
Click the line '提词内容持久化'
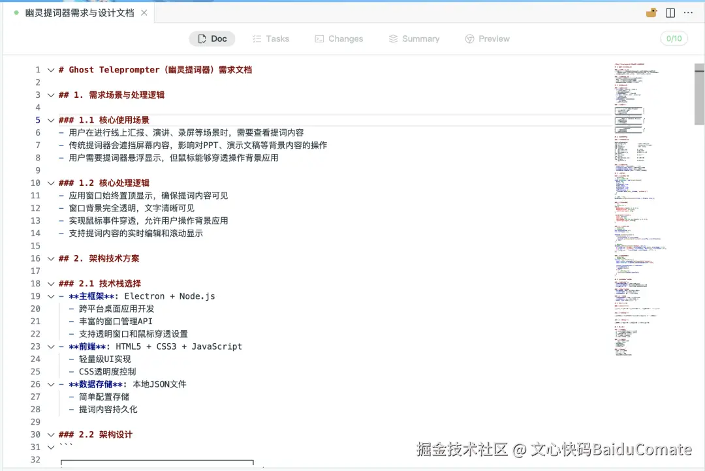click(103, 410)
